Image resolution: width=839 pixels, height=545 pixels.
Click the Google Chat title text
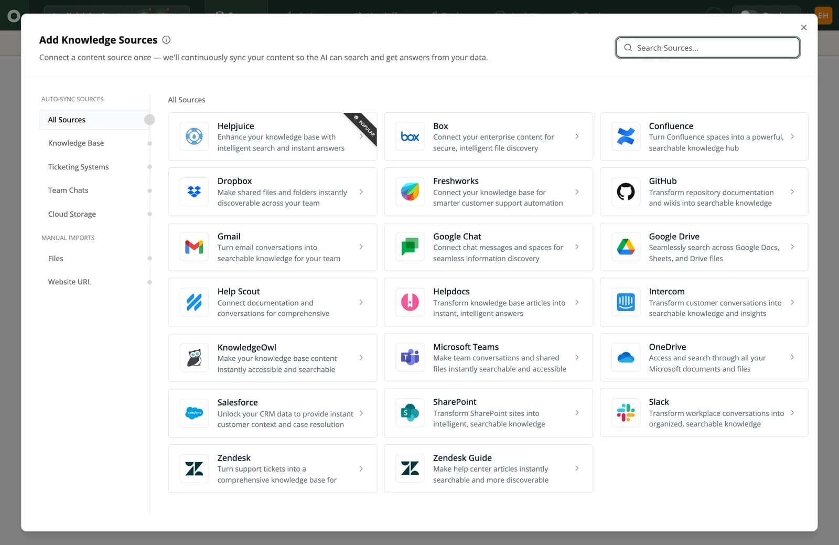point(457,237)
